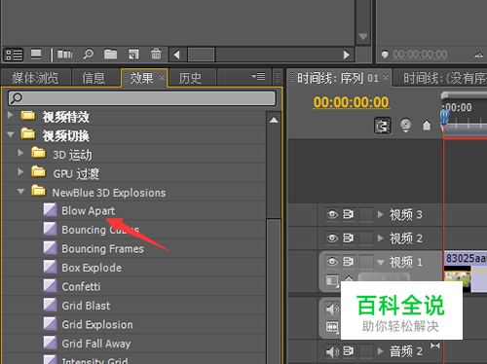Select Blow Apart transition

coord(88,211)
